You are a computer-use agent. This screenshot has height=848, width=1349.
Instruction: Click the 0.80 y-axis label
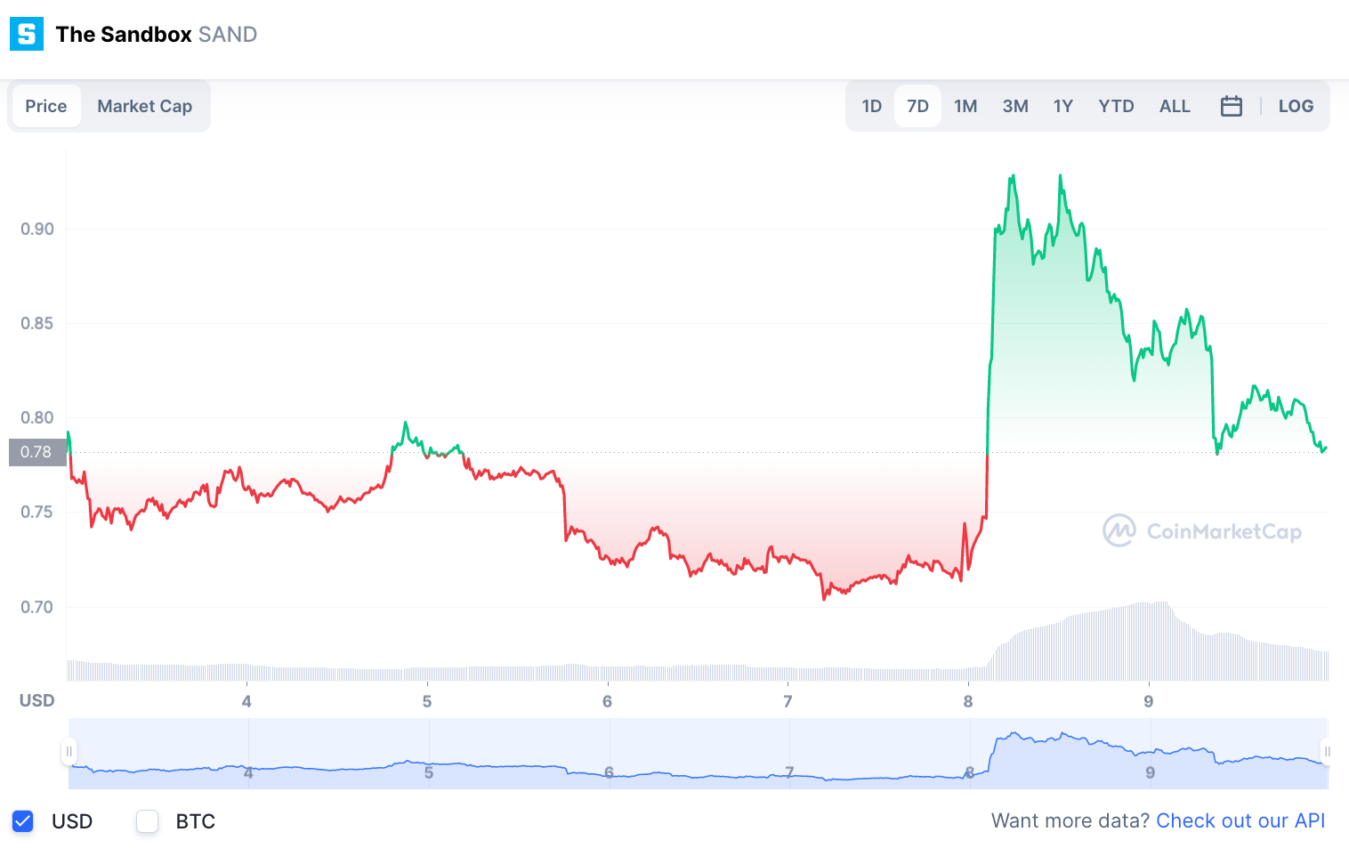pyautogui.click(x=37, y=417)
